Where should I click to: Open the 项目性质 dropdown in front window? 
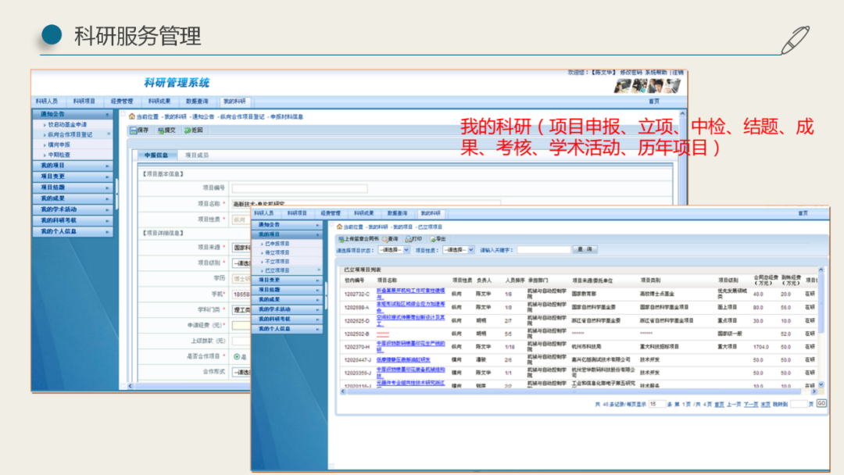(x=458, y=250)
